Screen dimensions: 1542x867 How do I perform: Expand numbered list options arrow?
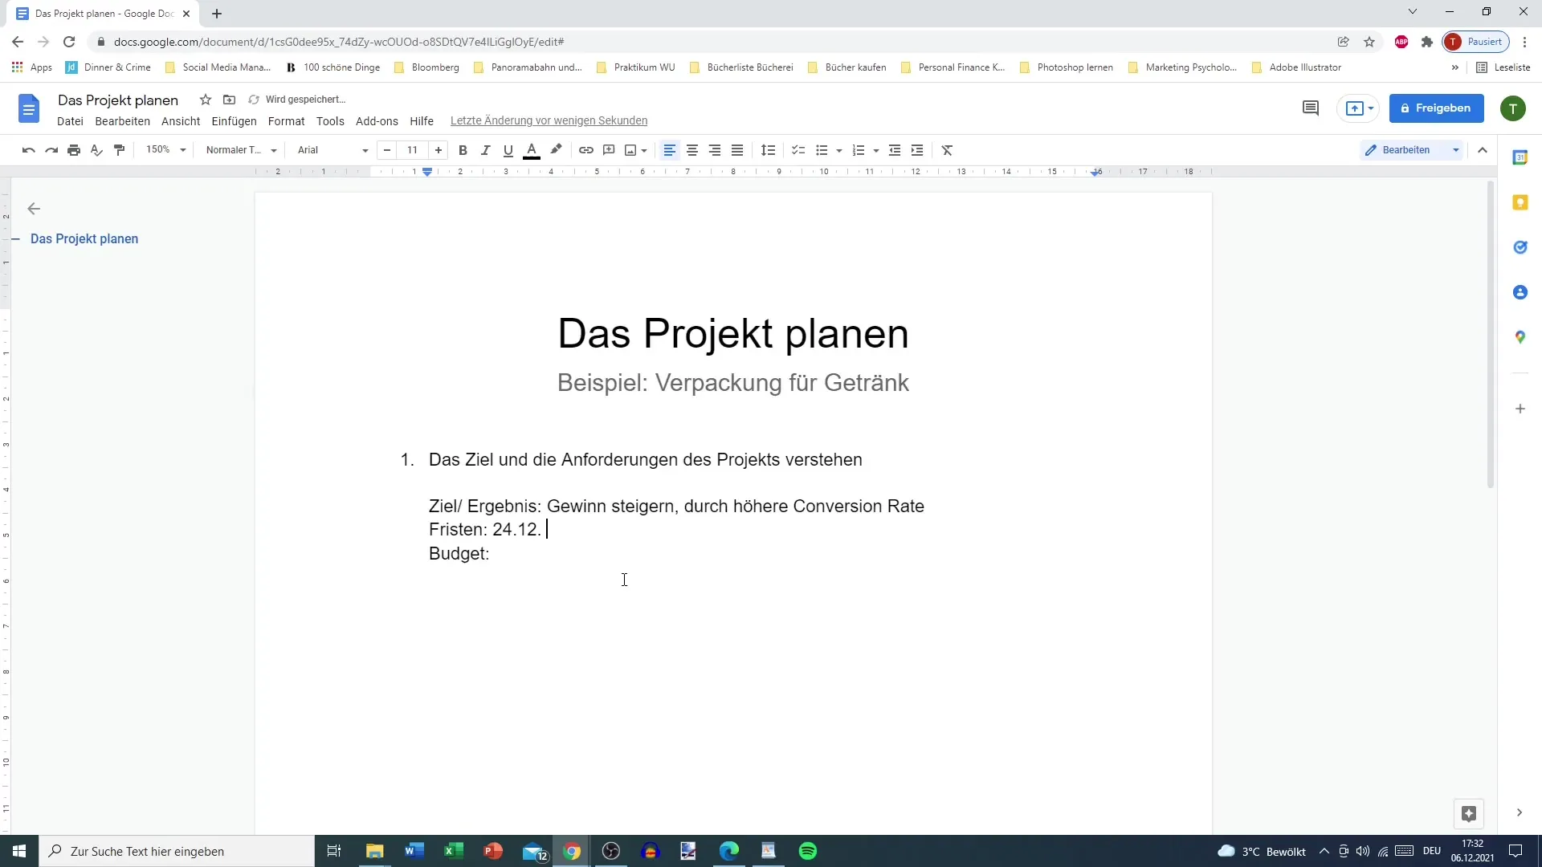[876, 150]
